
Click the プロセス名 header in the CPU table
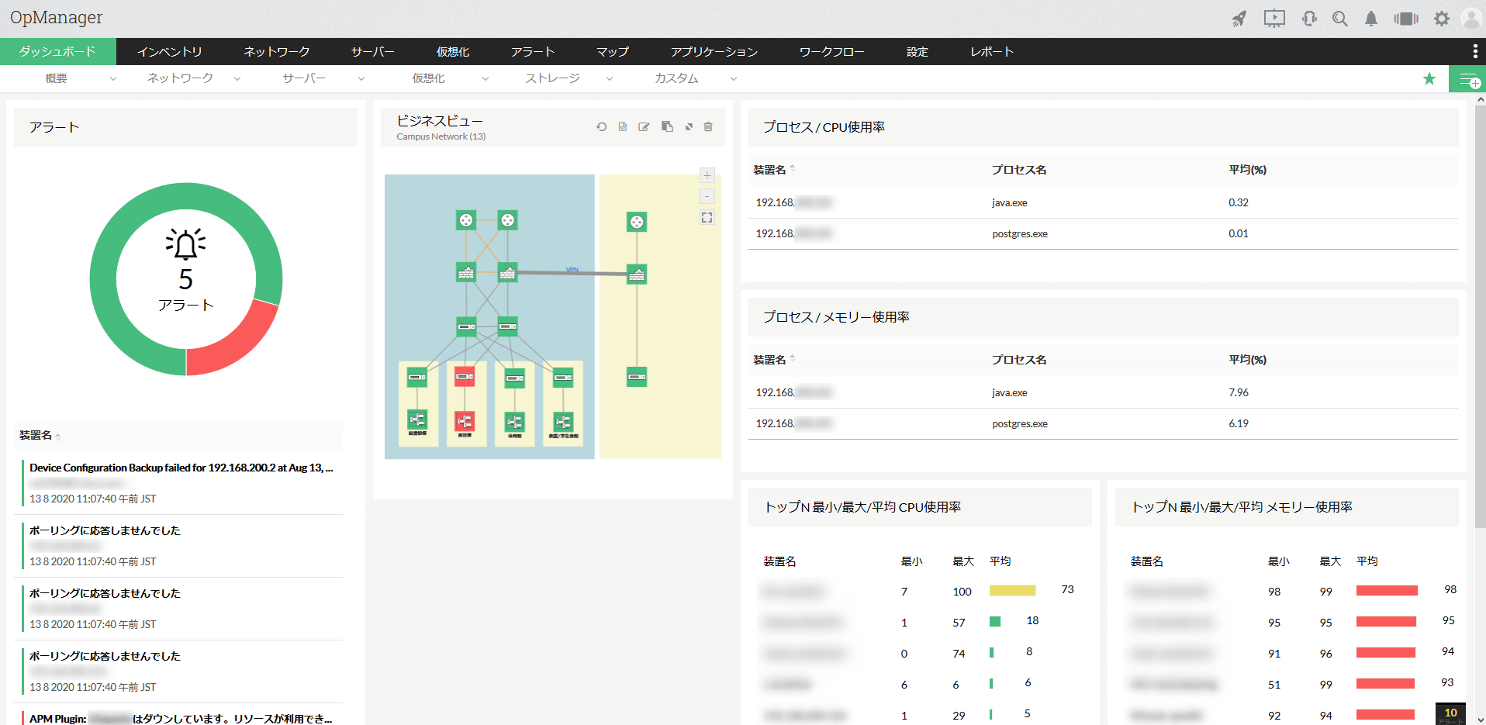coord(1019,170)
